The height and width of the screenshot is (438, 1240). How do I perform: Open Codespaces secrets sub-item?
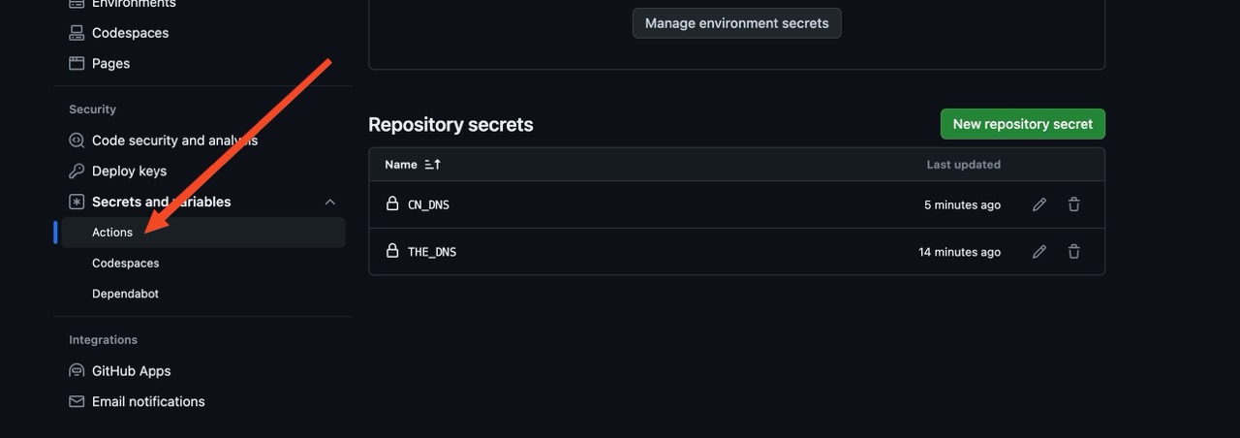(125, 264)
